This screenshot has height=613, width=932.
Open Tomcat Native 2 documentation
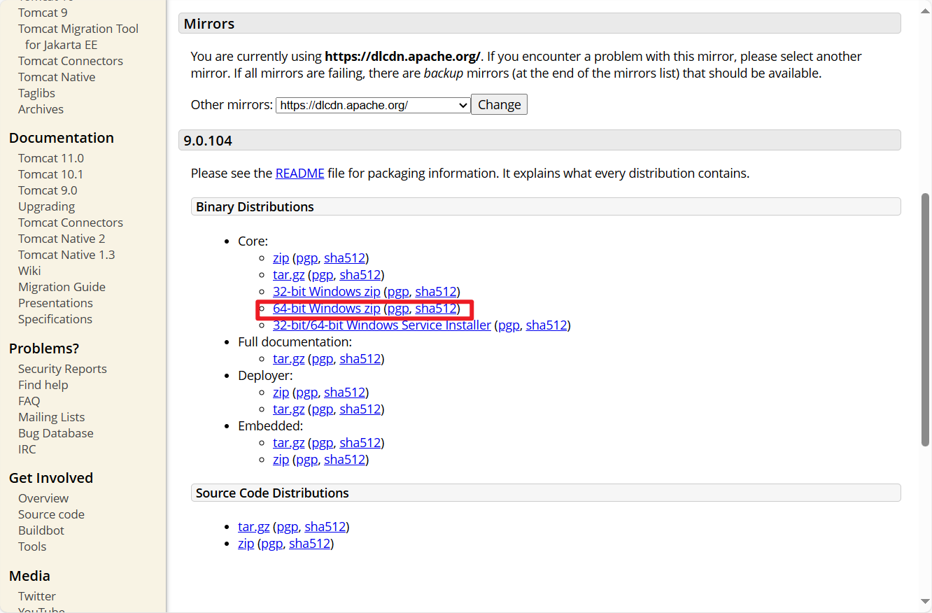tap(62, 239)
